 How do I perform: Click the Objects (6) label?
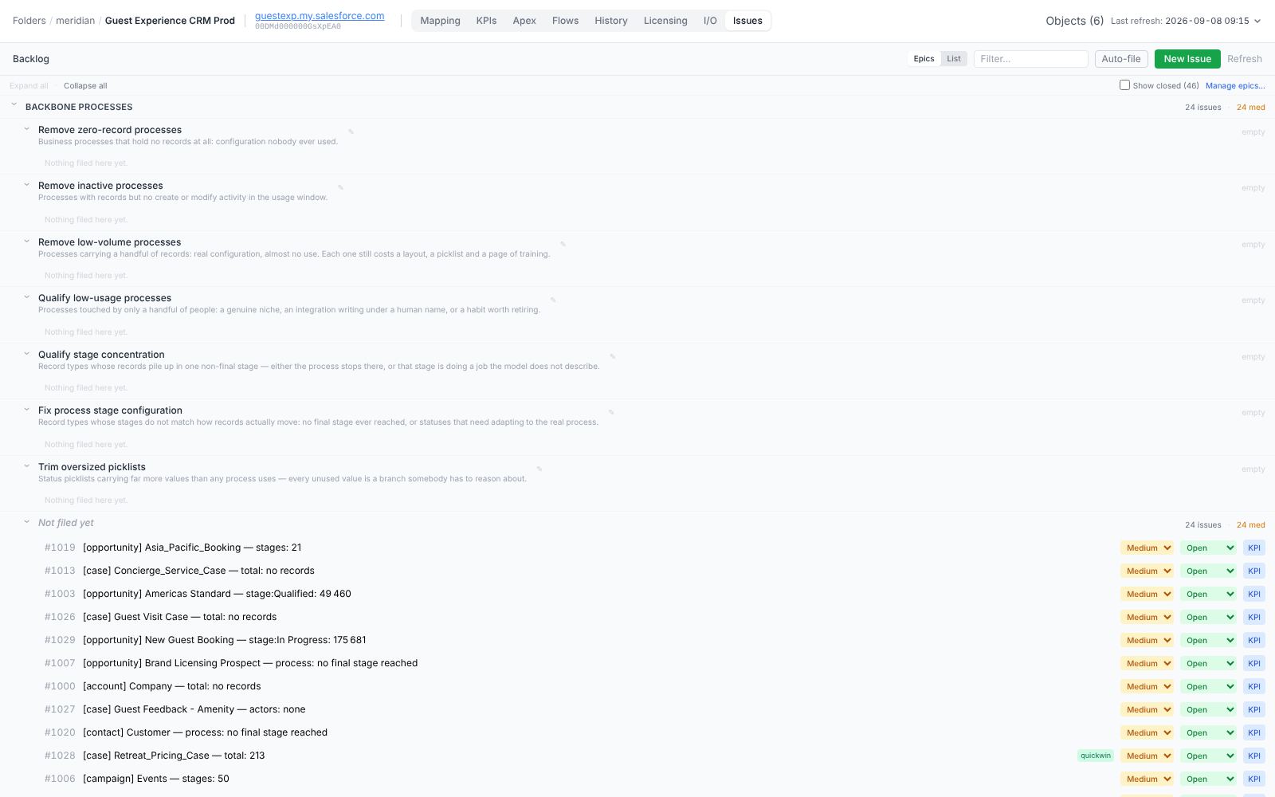1074,21
